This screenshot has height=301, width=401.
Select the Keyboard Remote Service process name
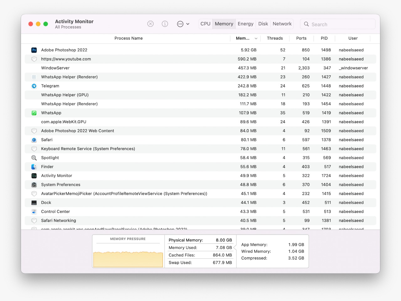tap(88, 149)
